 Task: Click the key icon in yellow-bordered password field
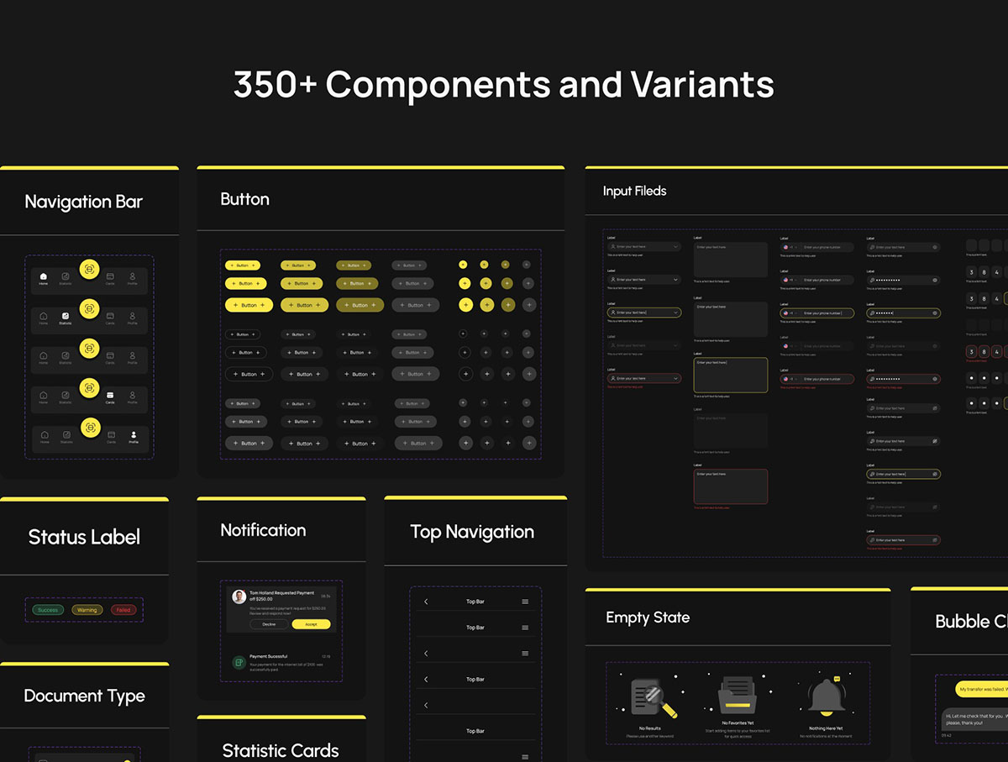[x=872, y=313]
